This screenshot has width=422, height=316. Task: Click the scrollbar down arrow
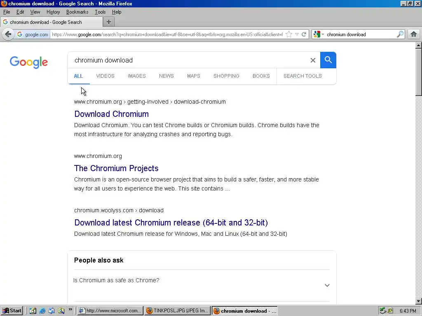(419, 301)
